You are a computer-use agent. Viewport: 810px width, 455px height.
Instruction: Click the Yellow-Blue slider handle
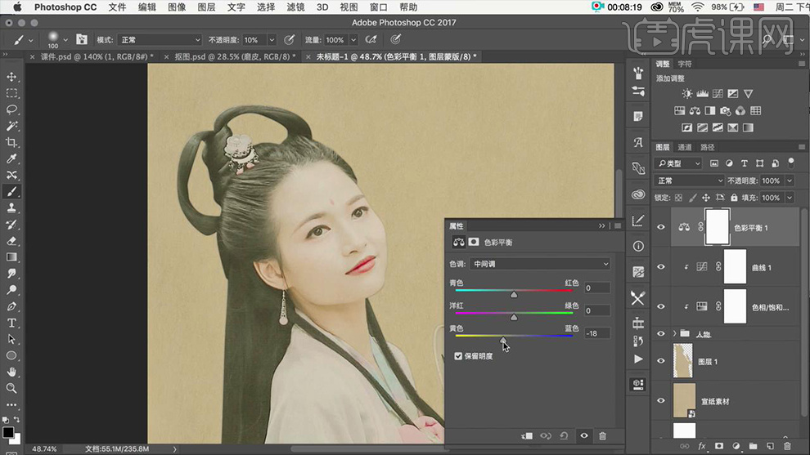[x=504, y=341]
